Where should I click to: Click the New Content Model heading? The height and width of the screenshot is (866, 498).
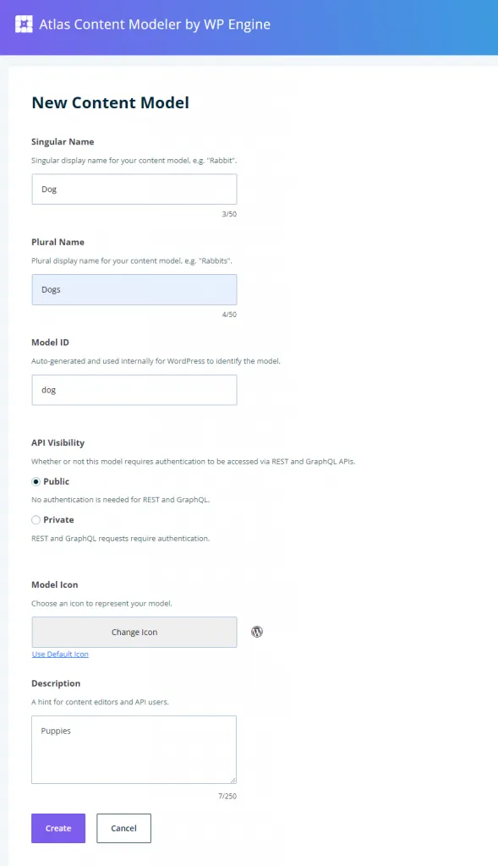coord(110,102)
